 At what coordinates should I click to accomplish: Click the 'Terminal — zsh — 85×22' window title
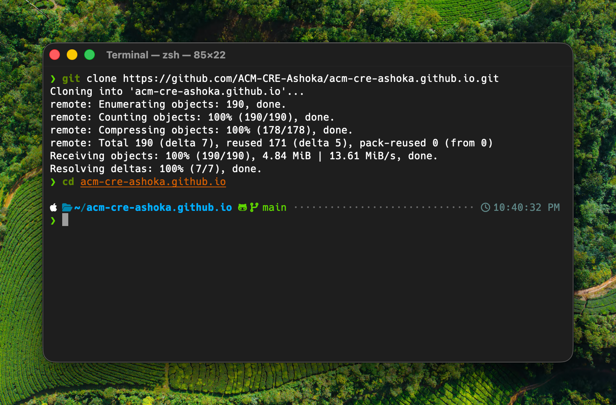(166, 55)
